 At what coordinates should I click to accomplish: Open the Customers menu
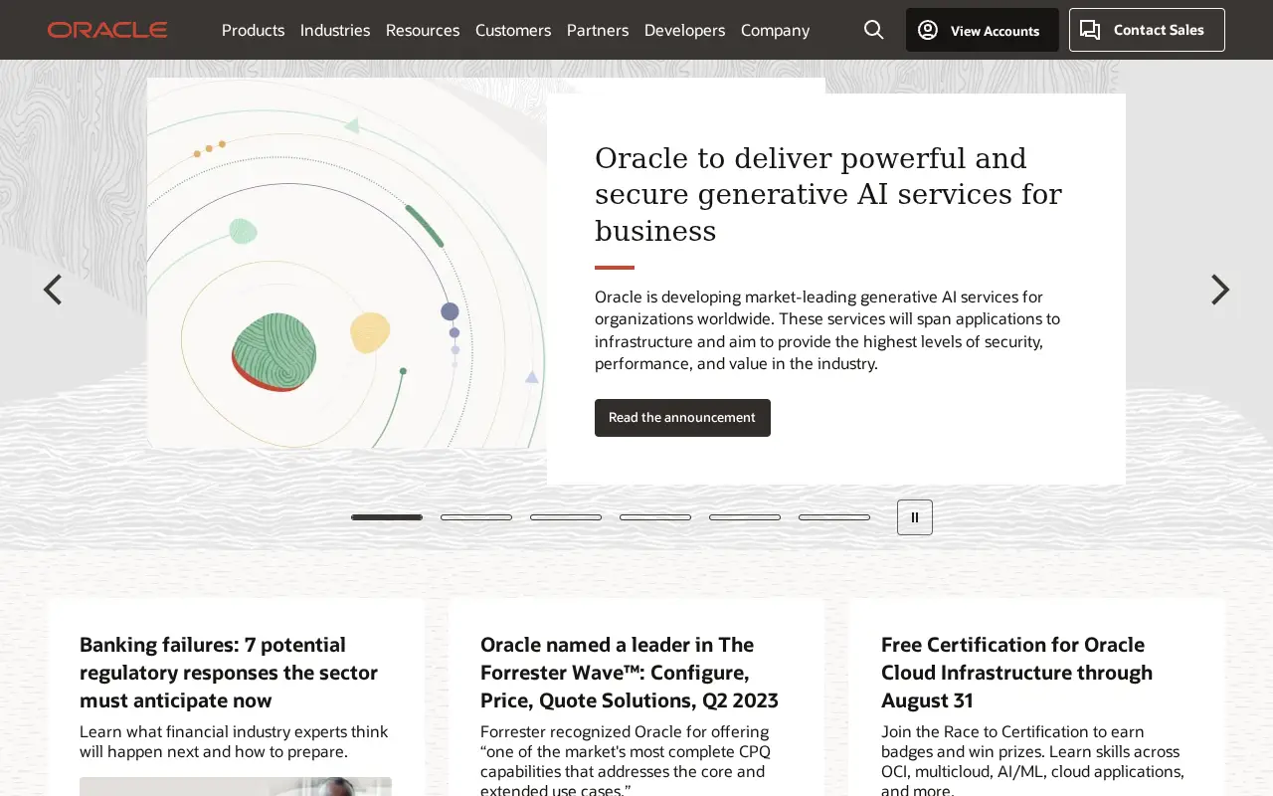(513, 30)
